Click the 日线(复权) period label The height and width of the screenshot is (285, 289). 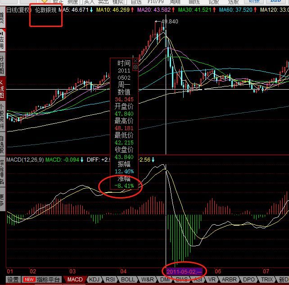pyautogui.click(x=19, y=10)
